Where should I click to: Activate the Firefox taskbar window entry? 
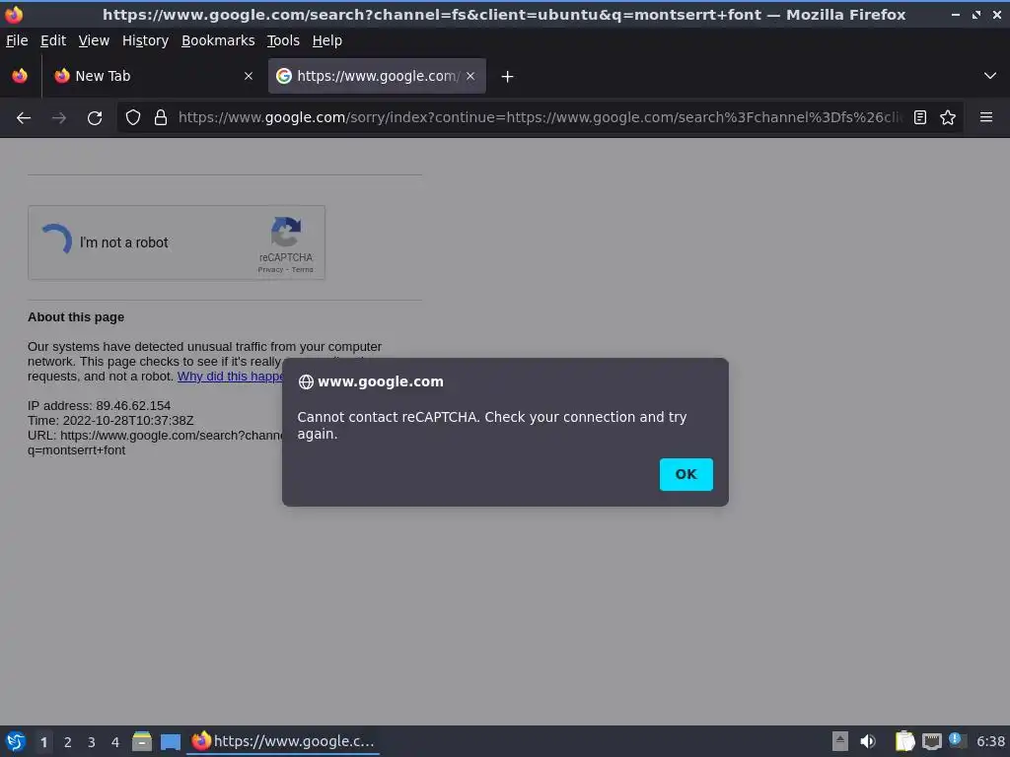[x=283, y=741]
